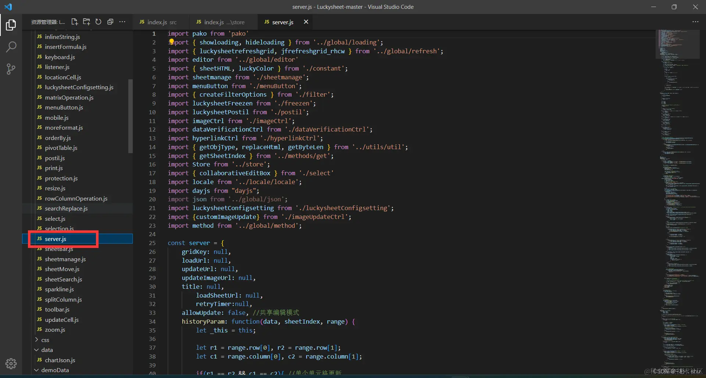Open insertFormula.js file
706x378 pixels.
pyautogui.click(x=65, y=47)
